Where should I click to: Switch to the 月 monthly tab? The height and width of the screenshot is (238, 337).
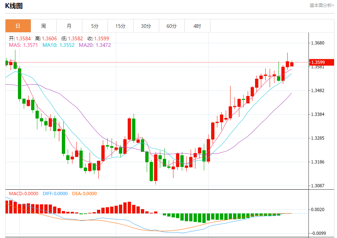click(69, 26)
